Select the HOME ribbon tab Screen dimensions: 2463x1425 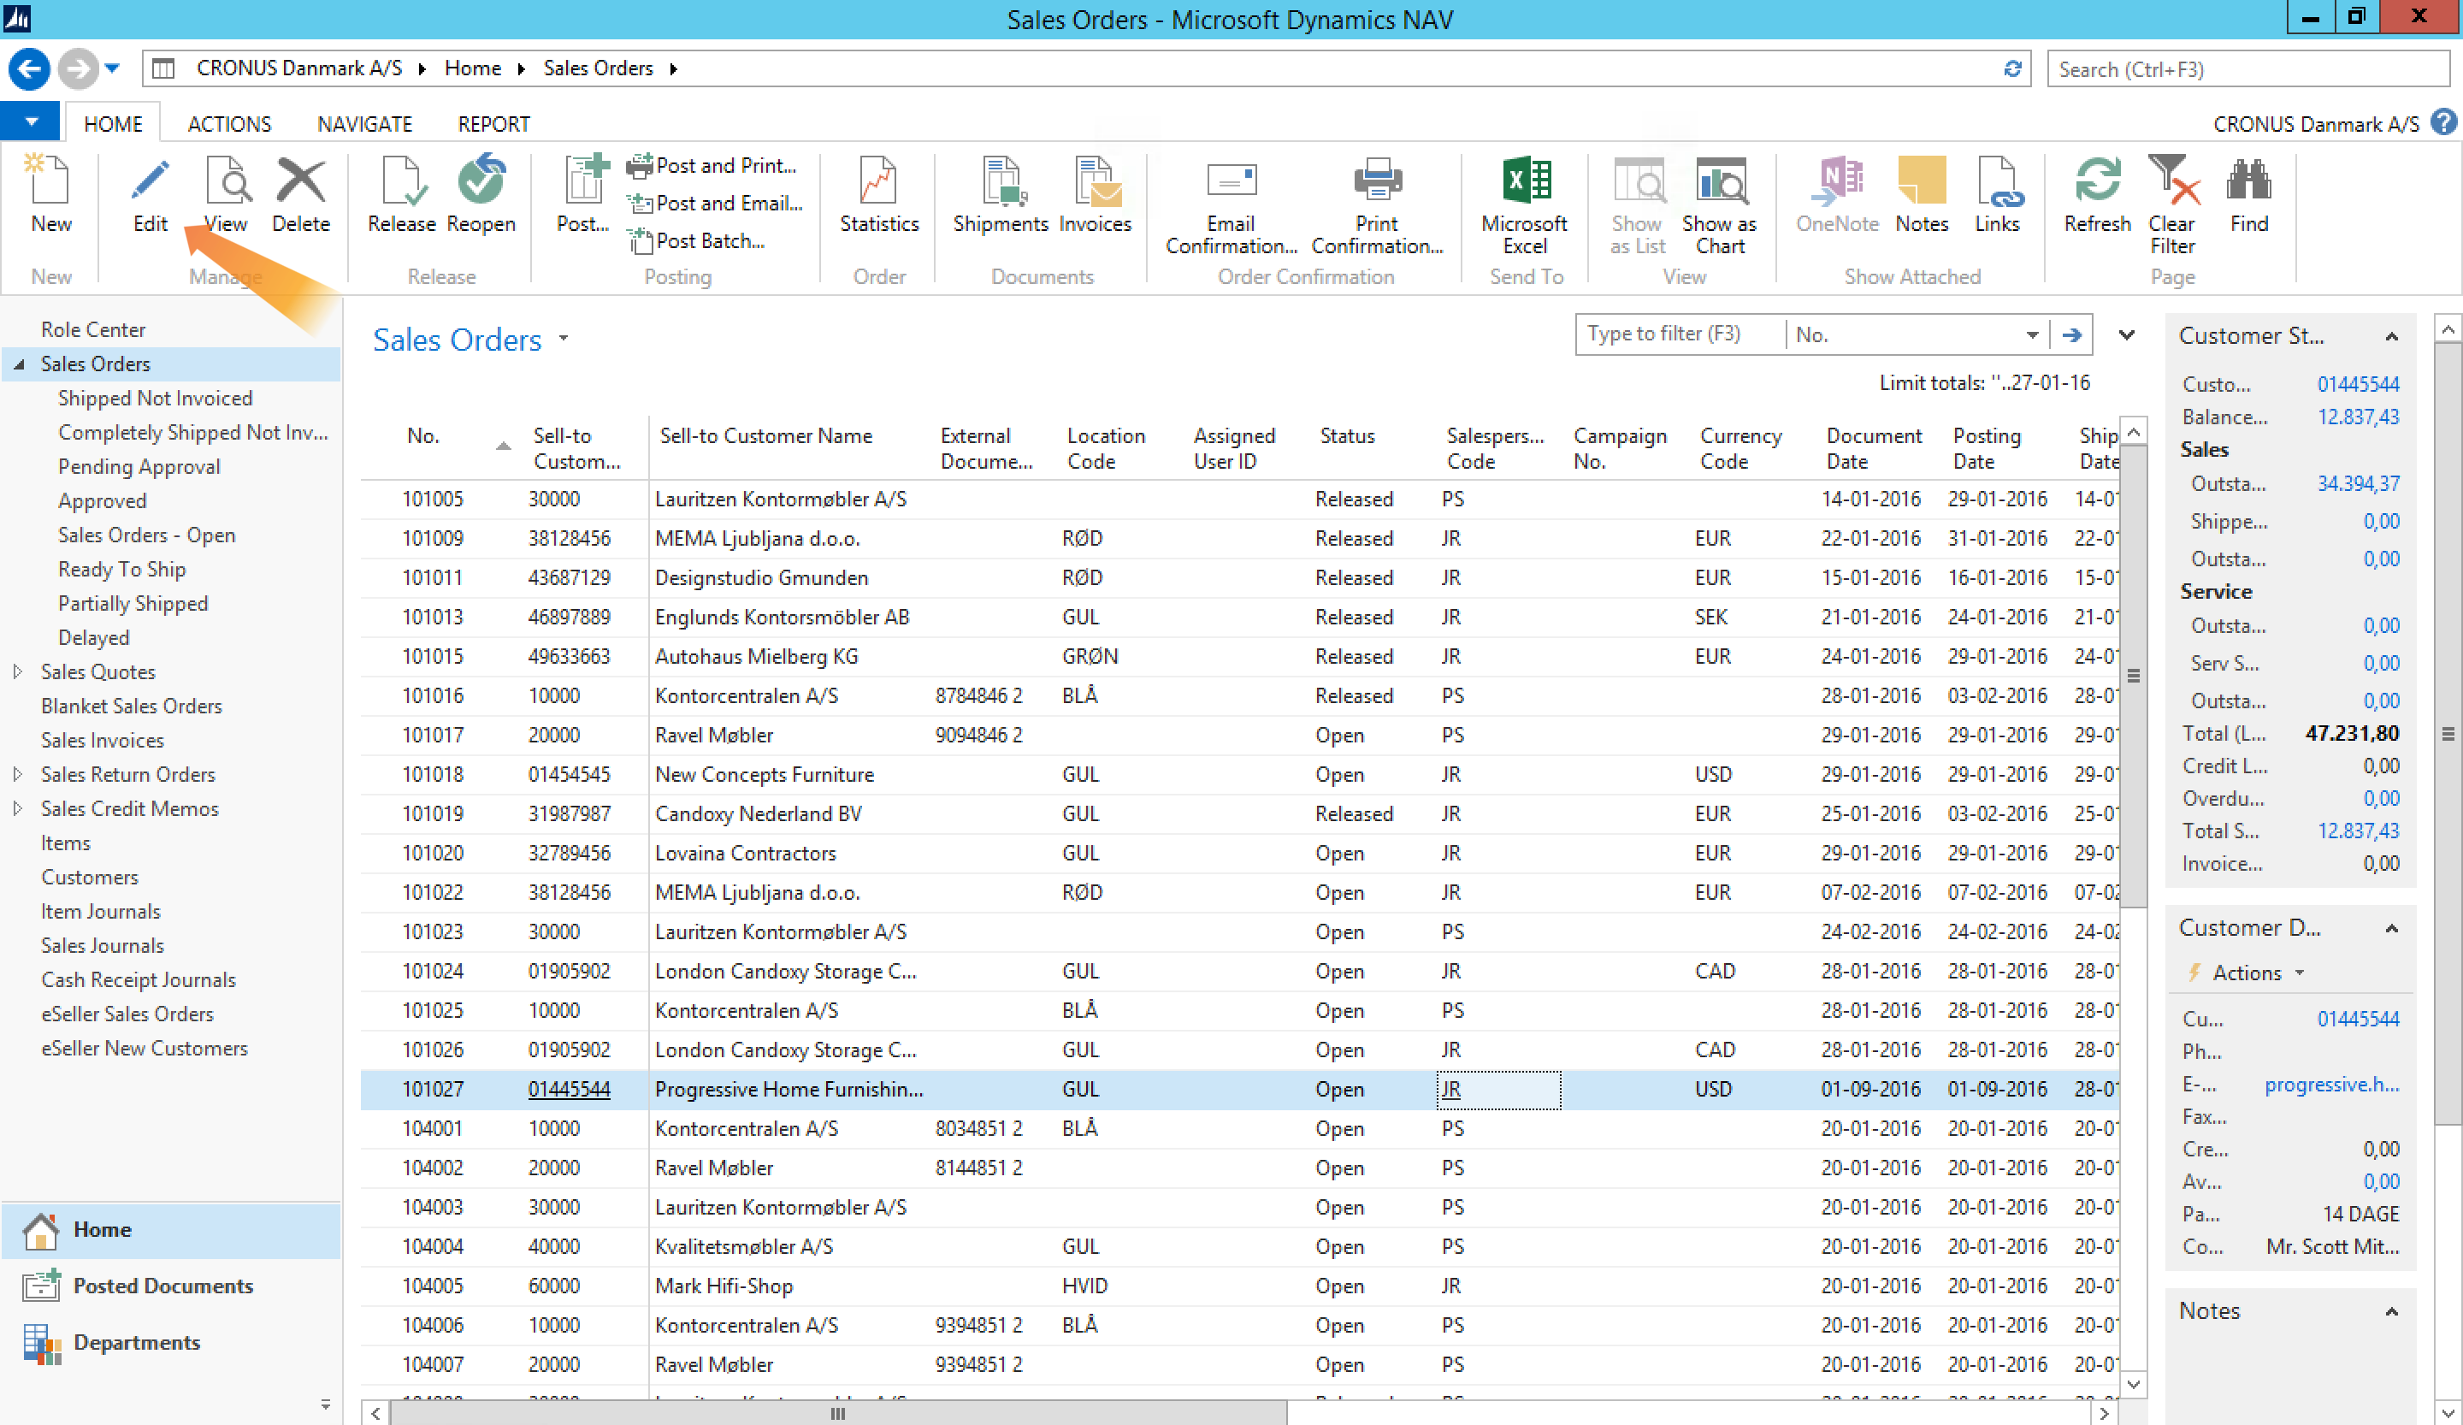(x=112, y=124)
